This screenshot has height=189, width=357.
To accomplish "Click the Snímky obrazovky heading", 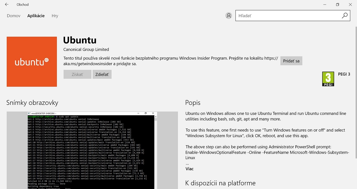I will [x=32, y=103].
